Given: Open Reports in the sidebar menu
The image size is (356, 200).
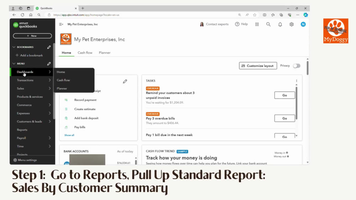Looking at the screenshot, I should (x=22, y=130).
